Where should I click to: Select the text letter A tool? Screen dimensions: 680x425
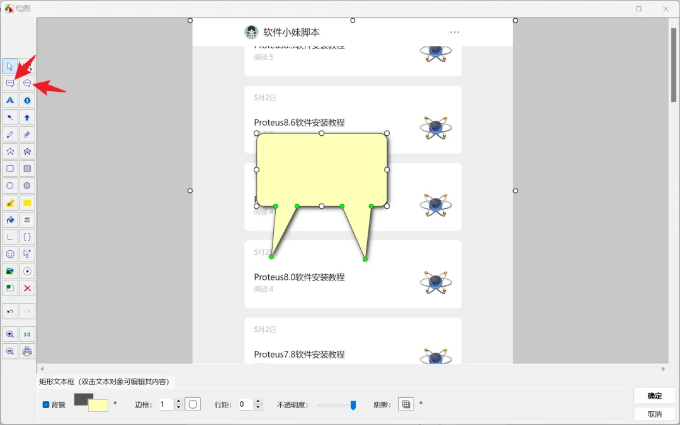pyautogui.click(x=10, y=101)
